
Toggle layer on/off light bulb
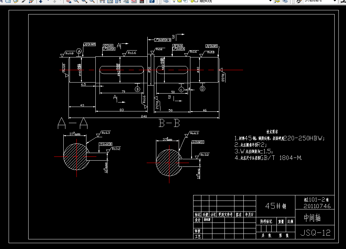[174, 1]
